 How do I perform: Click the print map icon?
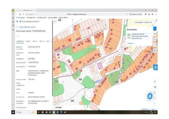(155, 50)
